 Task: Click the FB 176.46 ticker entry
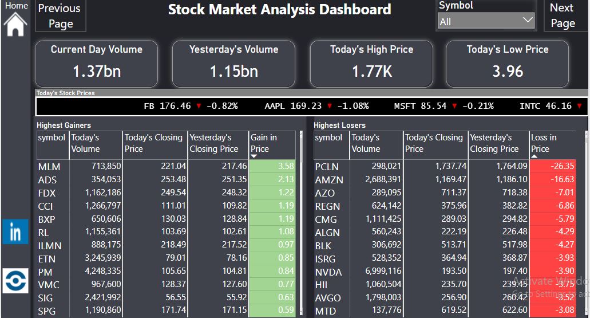point(191,106)
